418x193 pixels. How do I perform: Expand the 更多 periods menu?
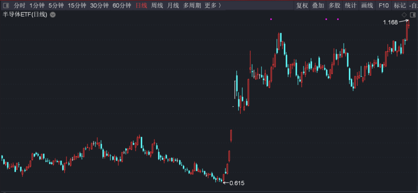coord(213,5)
